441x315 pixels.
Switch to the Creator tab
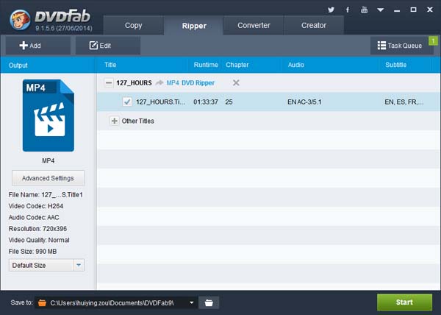pos(314,25)
